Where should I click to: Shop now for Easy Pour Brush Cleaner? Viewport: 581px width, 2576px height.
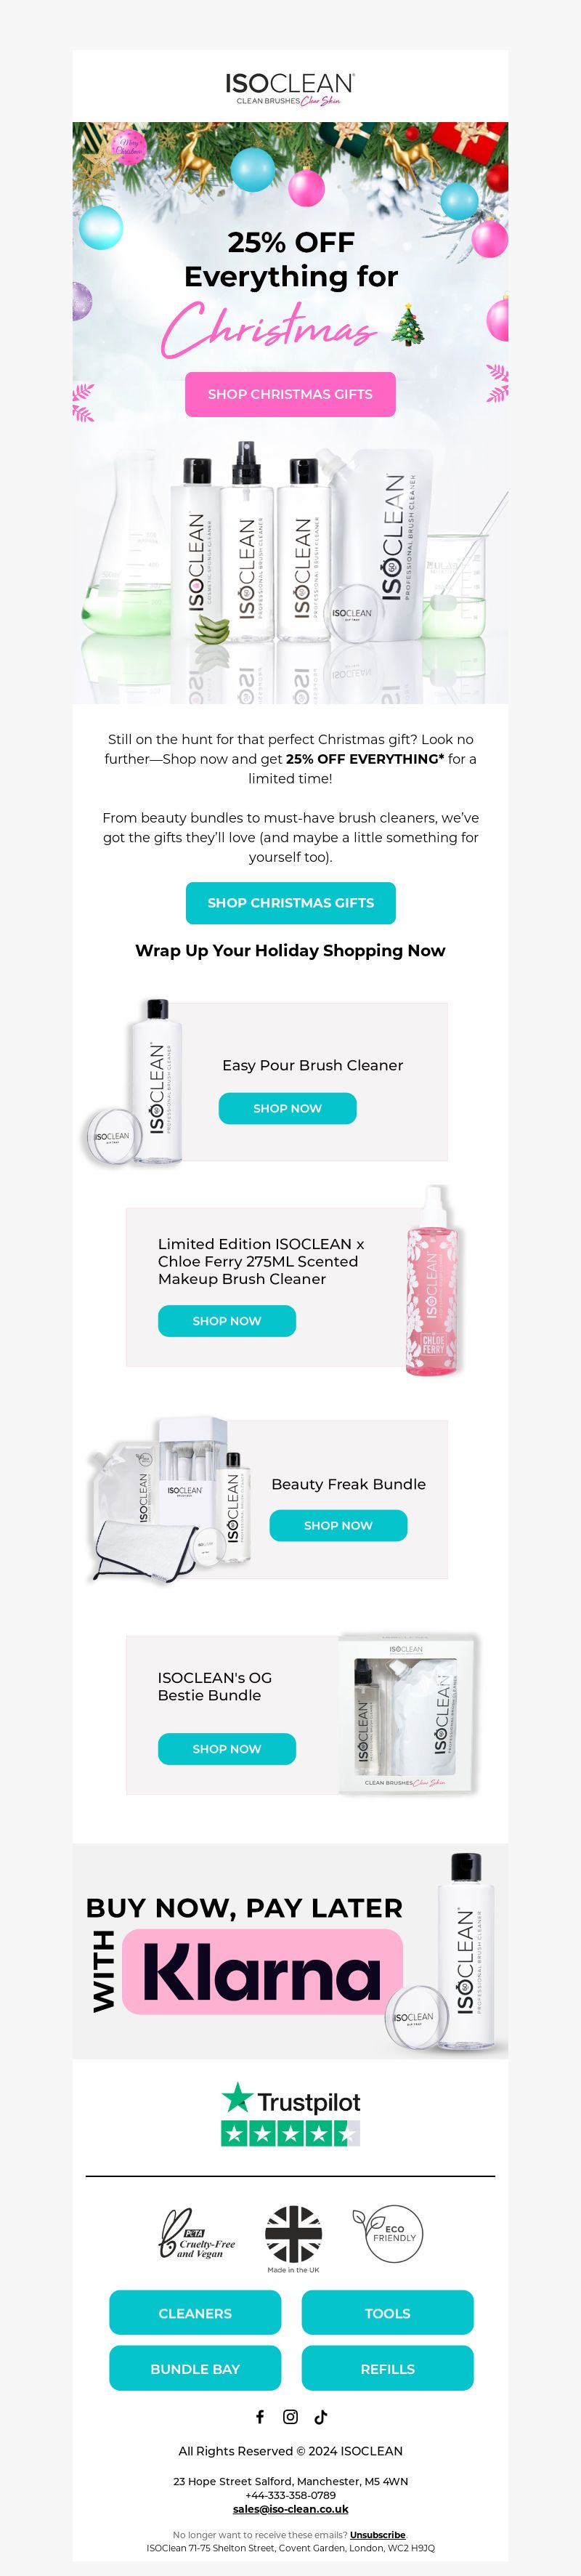coord(287,1108)
